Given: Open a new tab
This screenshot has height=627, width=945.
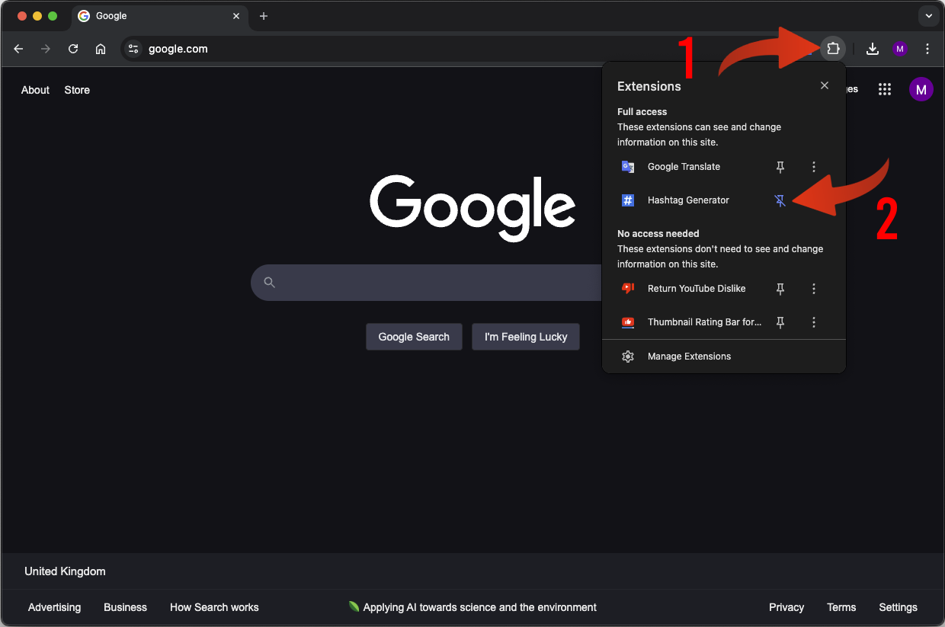Looking at the screenshot, I should (264, 16).
